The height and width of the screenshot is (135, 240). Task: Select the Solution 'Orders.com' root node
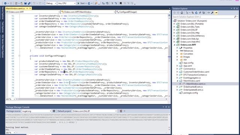click(x=192, y=21)
